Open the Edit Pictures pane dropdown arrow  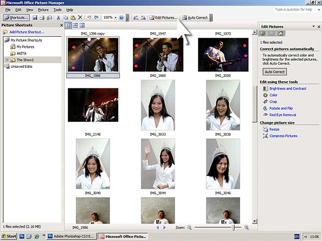pyautogui.click(x=314, y=26)
